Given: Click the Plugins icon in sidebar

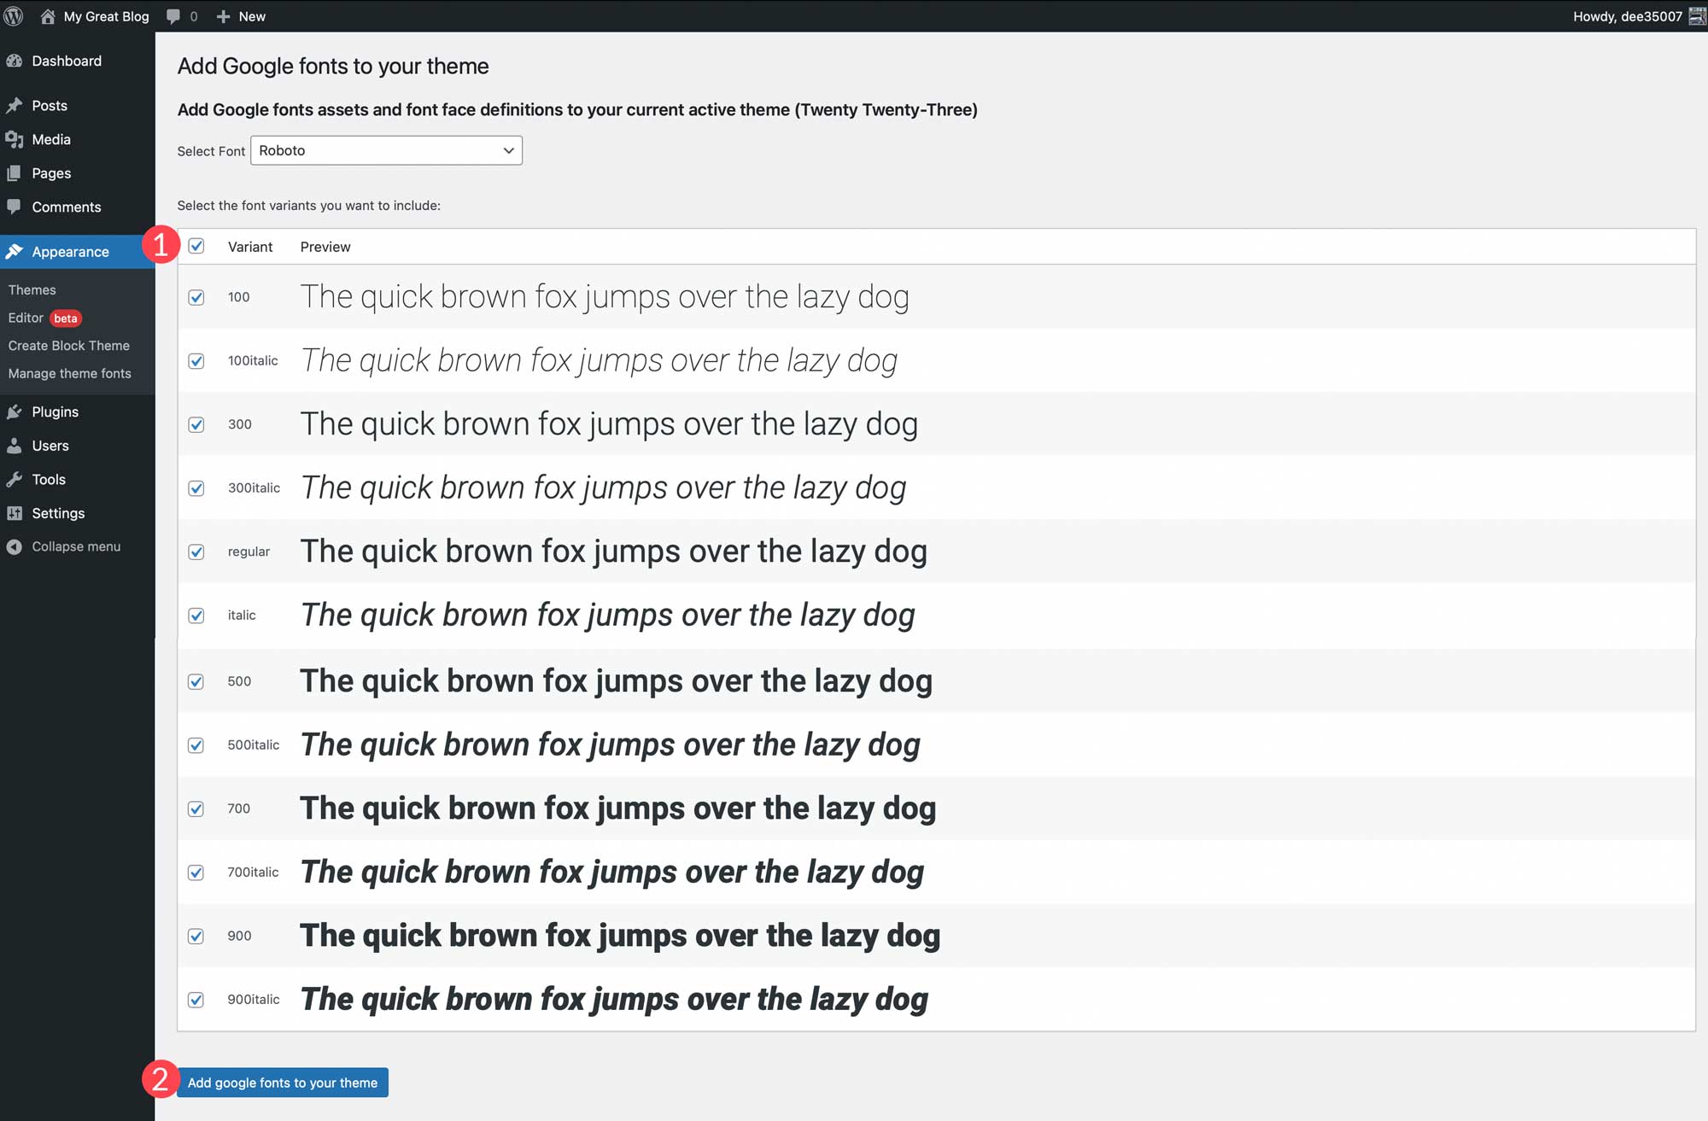Looking at the screenshot, I should click(x=16, y=411).
